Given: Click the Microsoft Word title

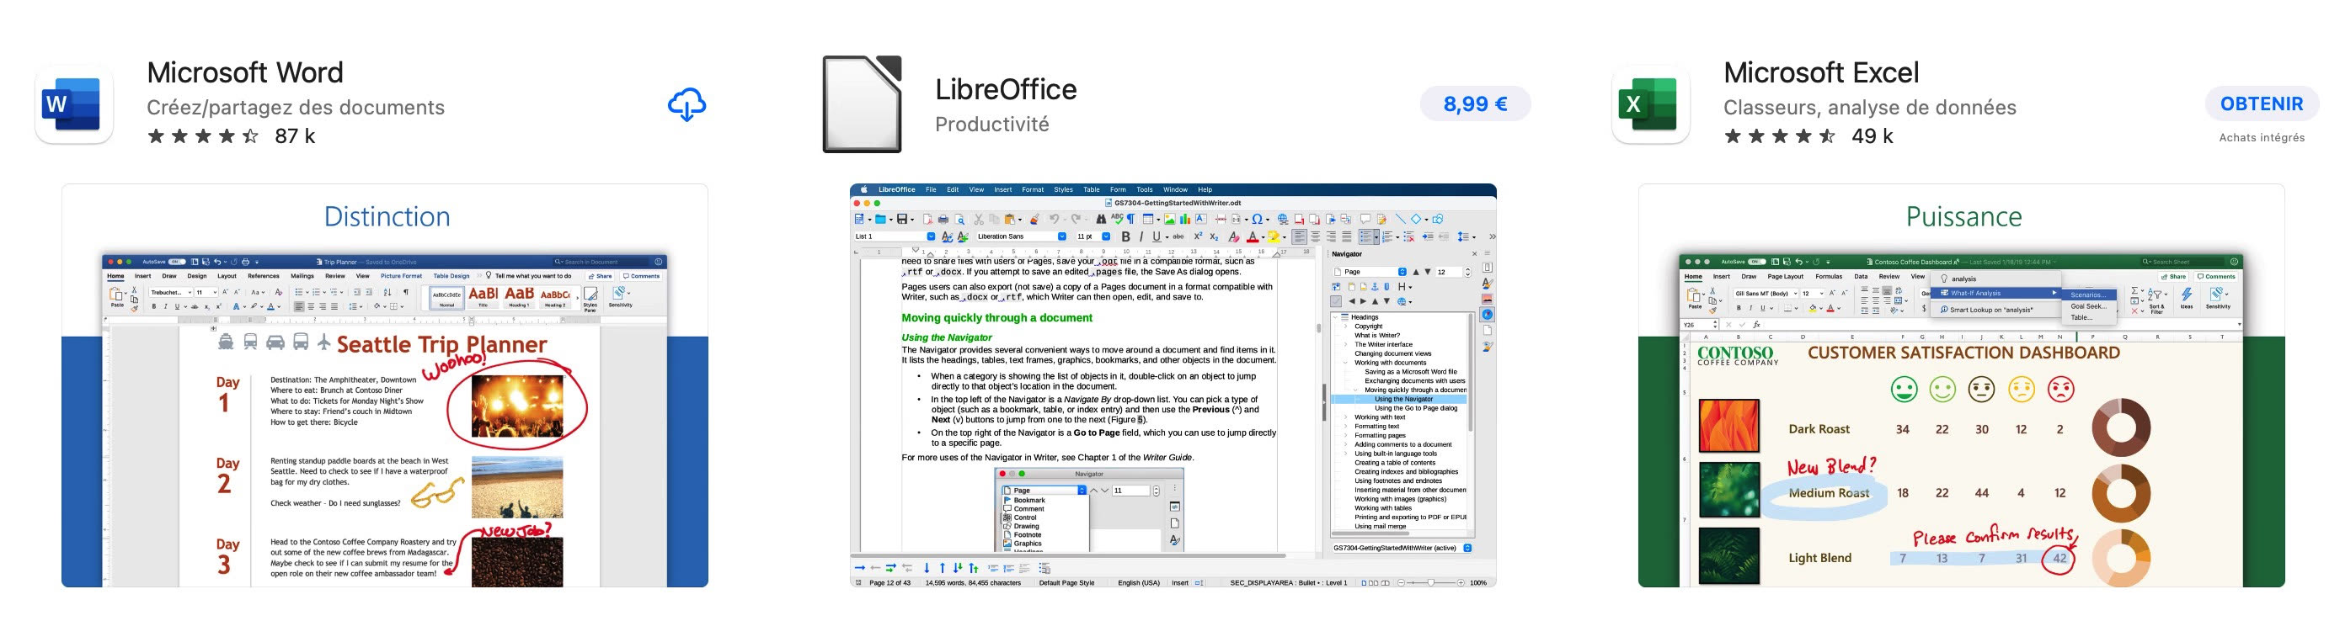Looking at the screenshot, I should (x=245, y=72).
